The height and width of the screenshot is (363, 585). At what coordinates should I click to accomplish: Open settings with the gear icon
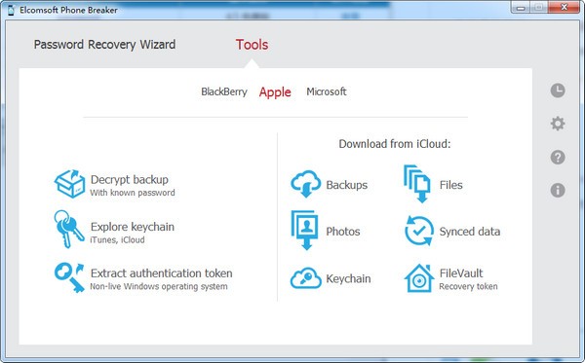558,124
